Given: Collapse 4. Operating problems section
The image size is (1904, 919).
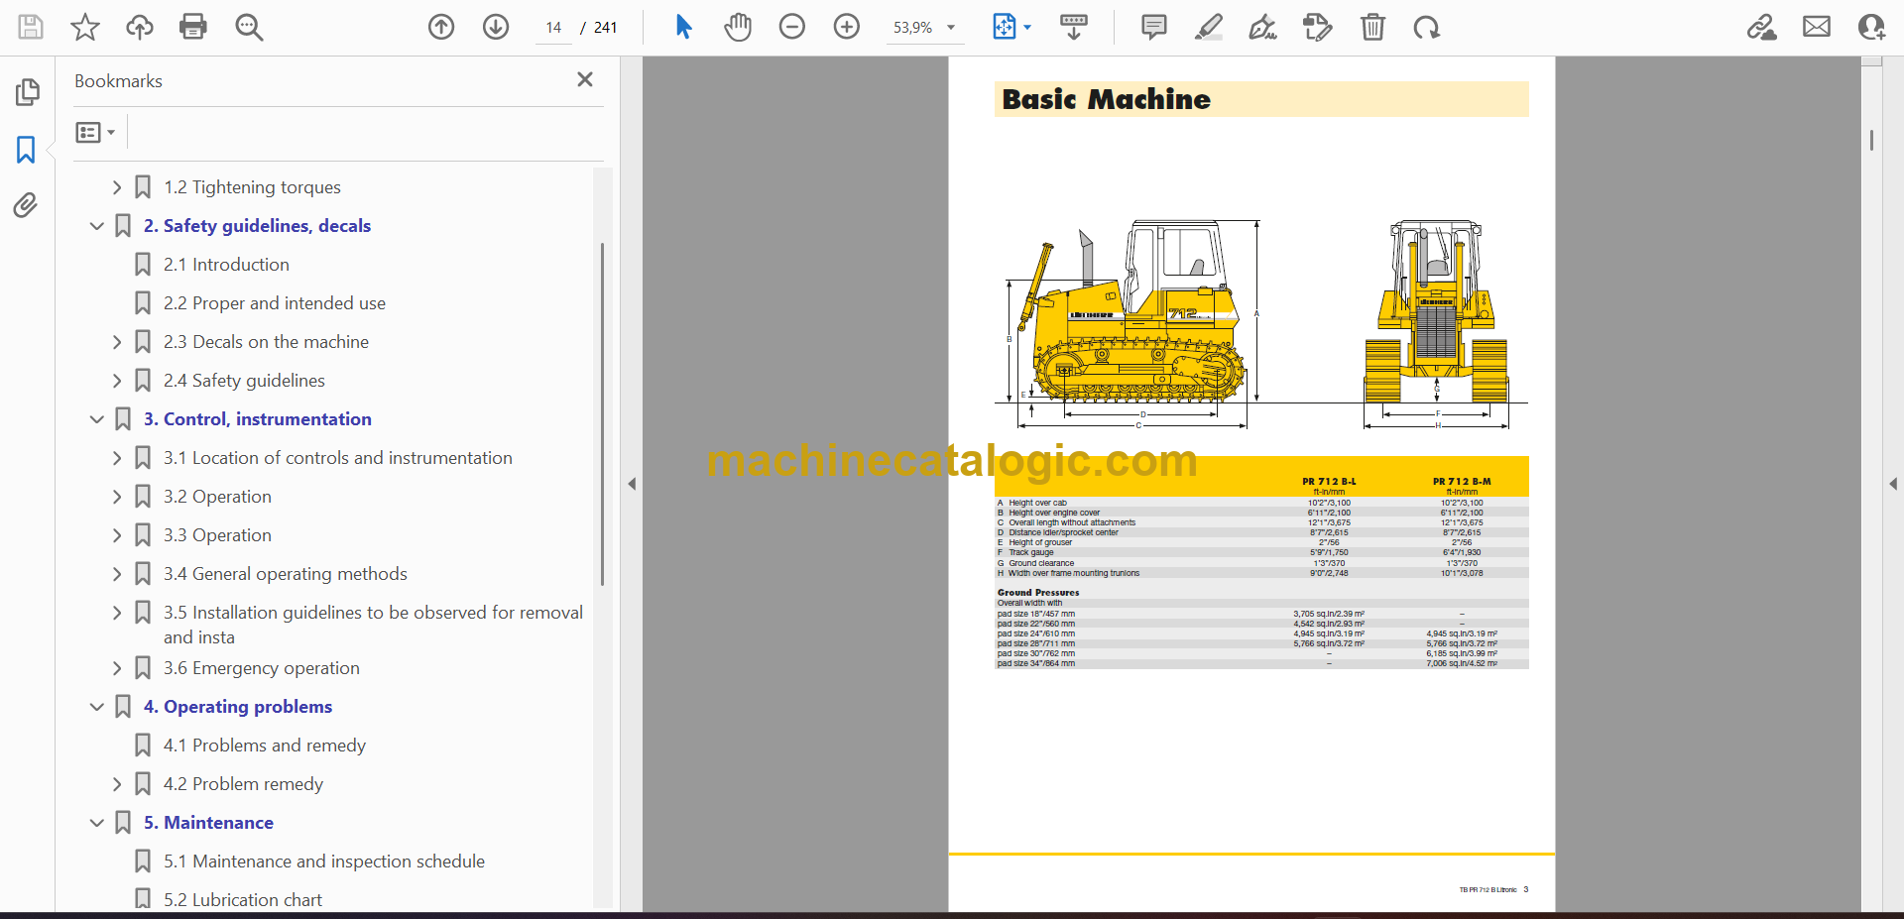Looking at the screenshot, I should (96, 707).
